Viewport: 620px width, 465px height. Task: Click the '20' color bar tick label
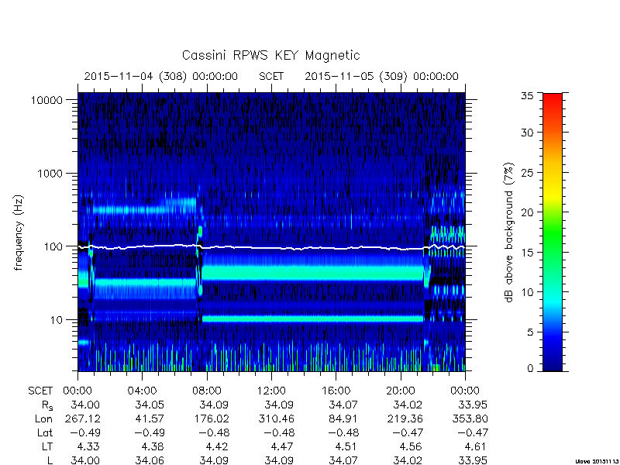(527, 212)
